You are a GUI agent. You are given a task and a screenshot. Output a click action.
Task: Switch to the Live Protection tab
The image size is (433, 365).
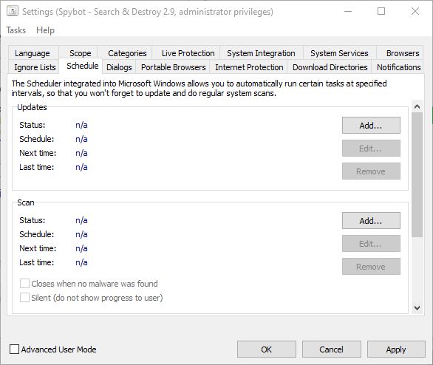tap(188, 52)
